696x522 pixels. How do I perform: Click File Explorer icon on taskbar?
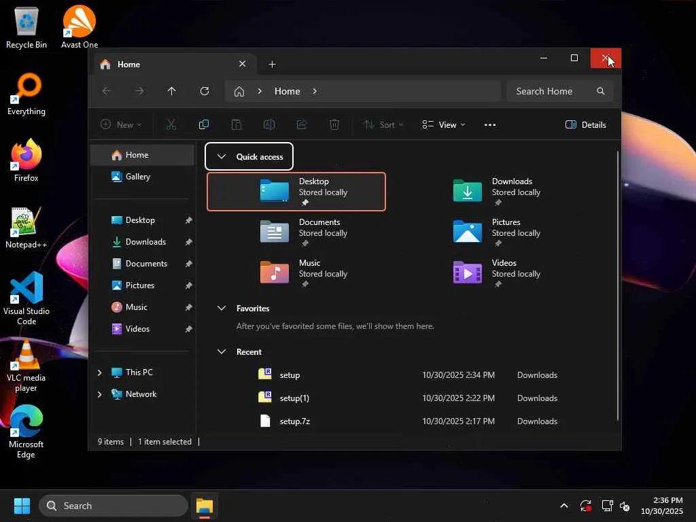point(205,506)
